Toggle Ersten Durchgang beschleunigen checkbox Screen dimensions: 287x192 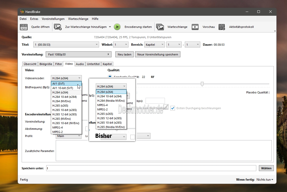(173, 108)
